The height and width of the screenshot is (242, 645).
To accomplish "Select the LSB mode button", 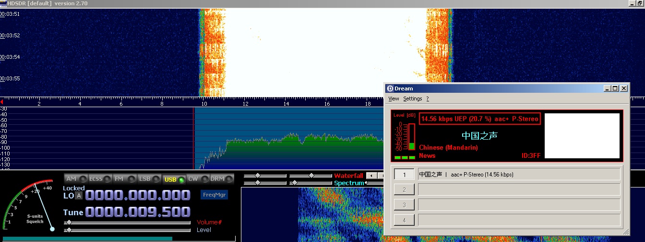I will pos(149,179).
